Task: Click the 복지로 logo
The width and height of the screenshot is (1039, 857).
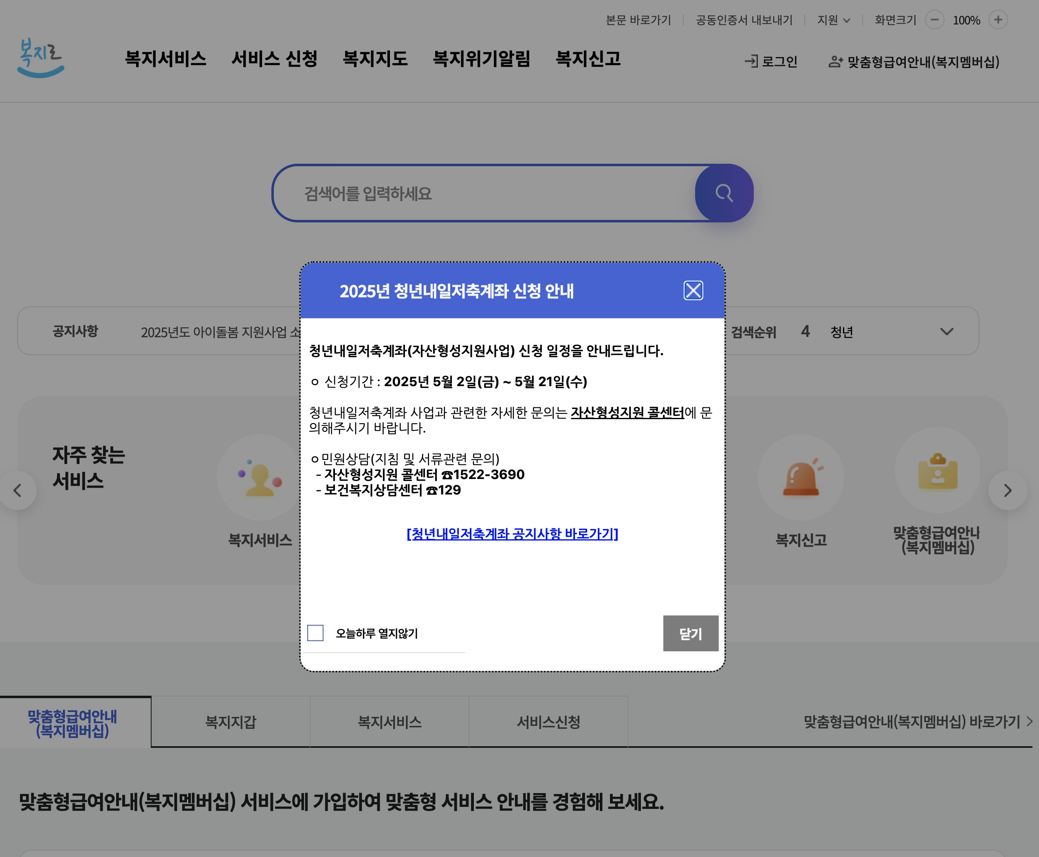Action: tap(41, 59)
